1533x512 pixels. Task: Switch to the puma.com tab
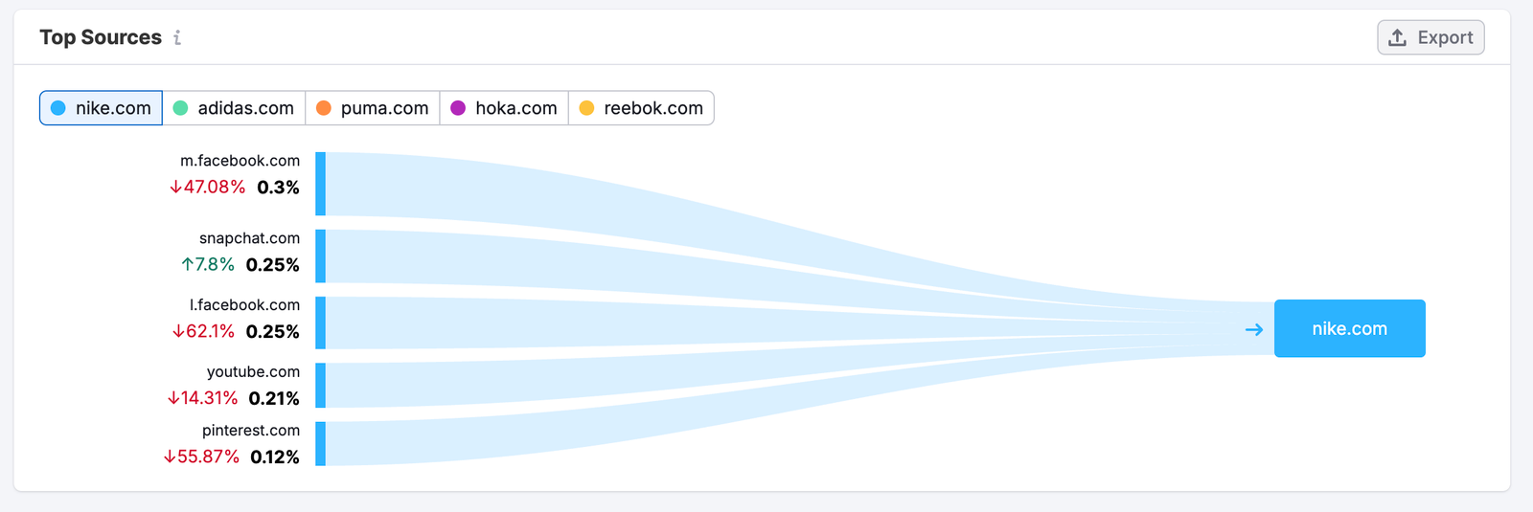tap(373, 108)
